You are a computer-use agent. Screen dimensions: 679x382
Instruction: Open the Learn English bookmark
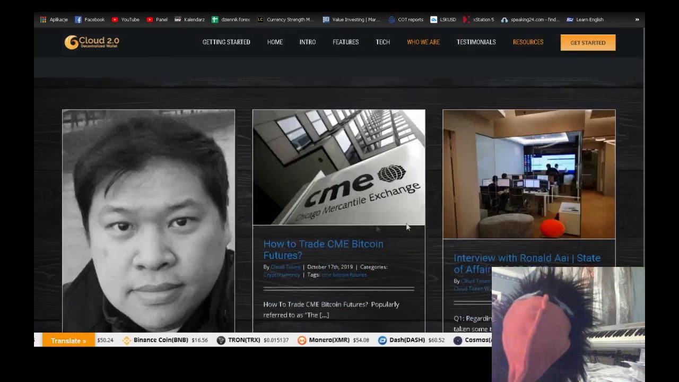pos(585,20)
